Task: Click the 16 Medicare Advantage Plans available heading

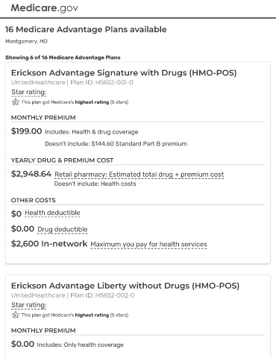Action: click(86, 29)
